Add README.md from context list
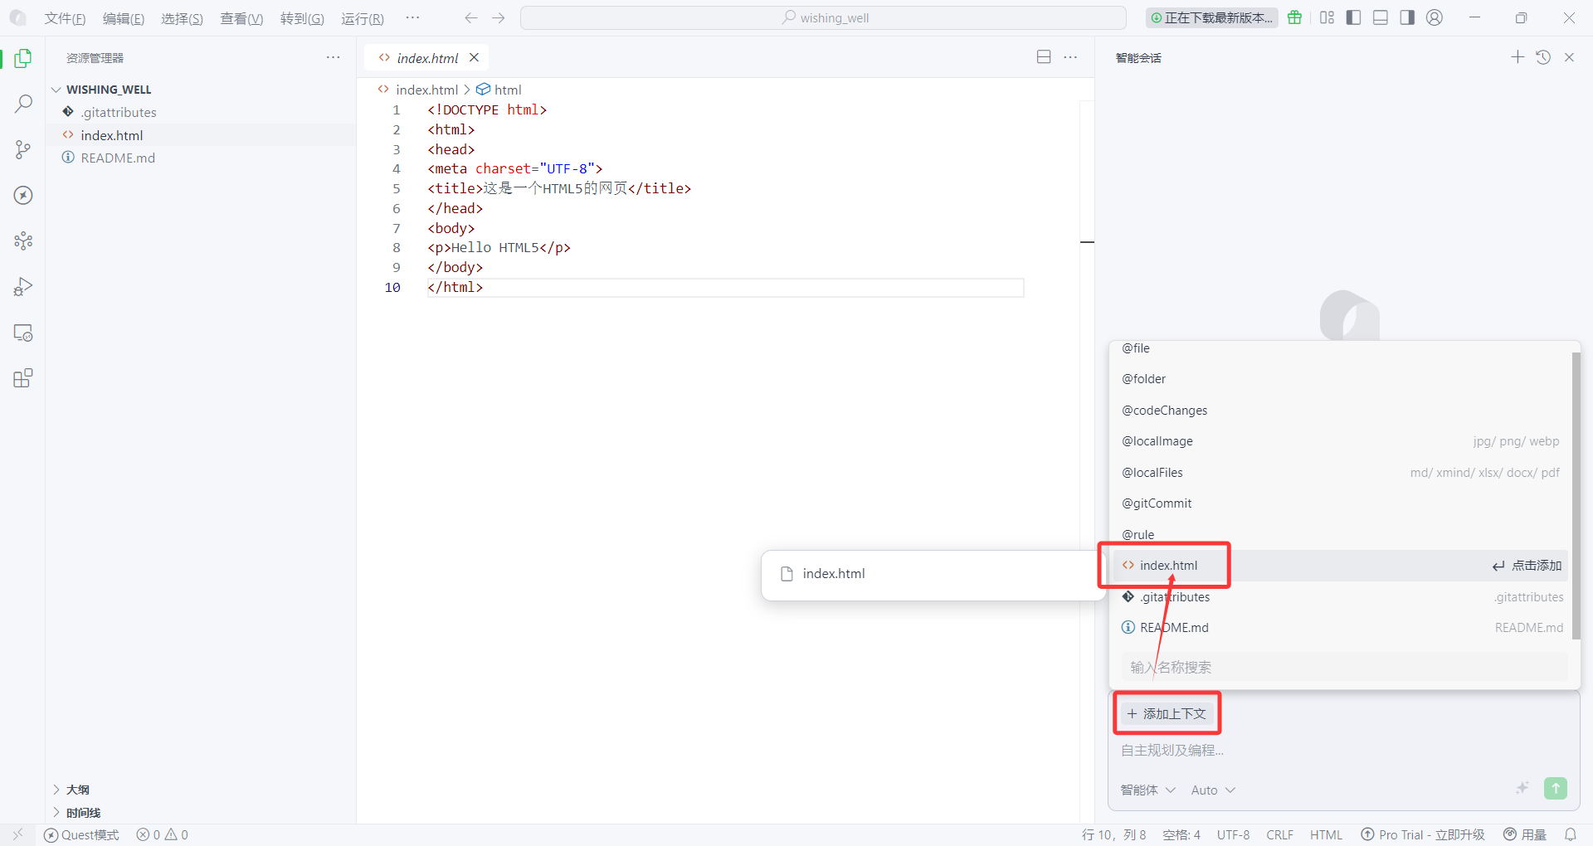The image size is (1593, 846). pos(1341,628)
